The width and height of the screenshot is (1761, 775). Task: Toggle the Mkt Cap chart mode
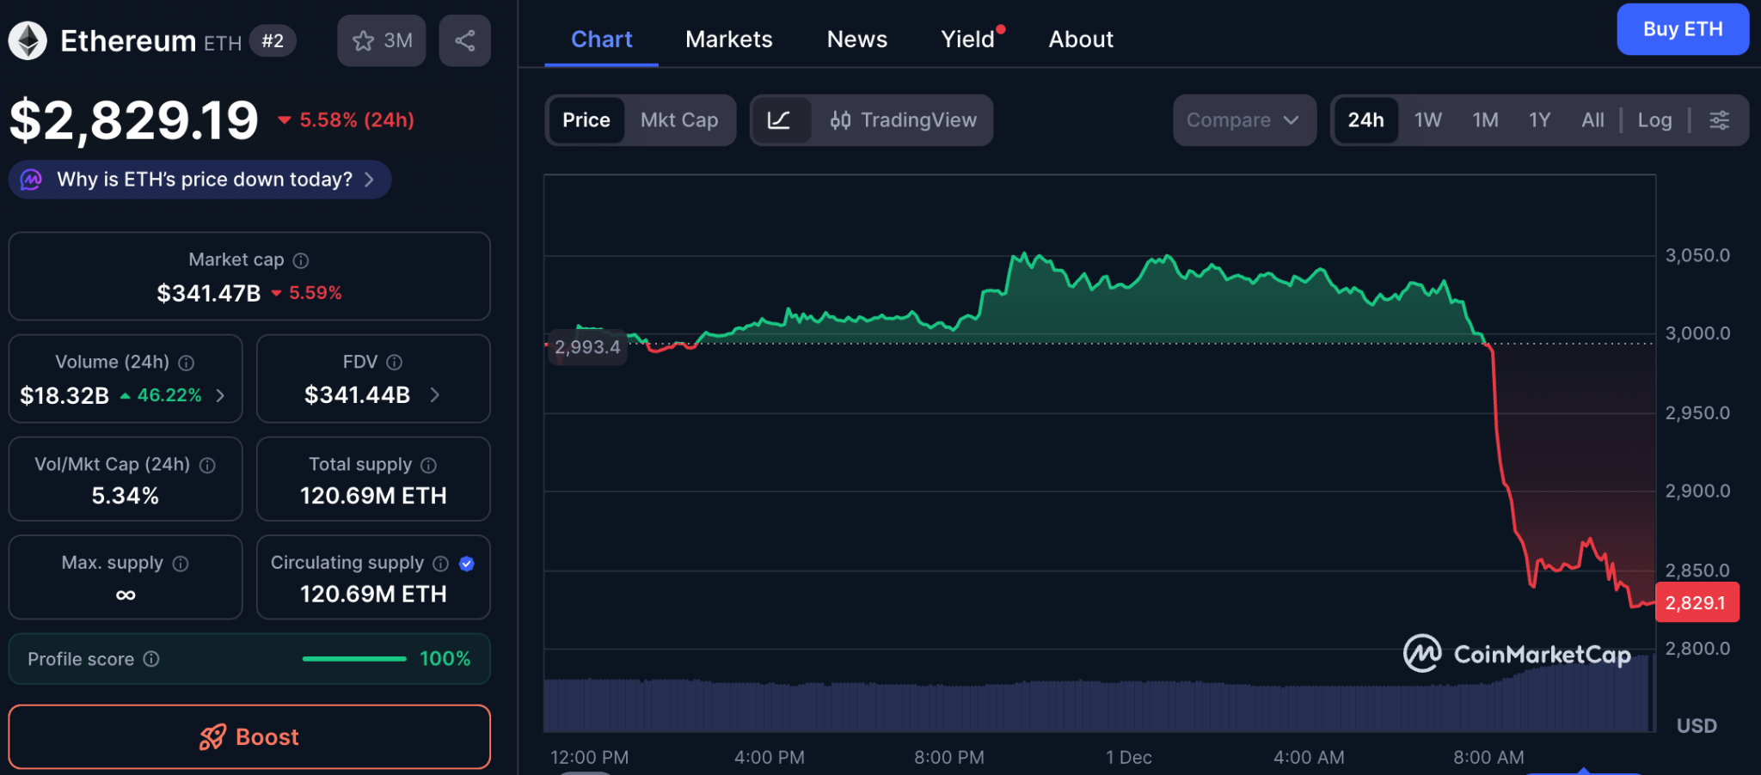point(679,120)
